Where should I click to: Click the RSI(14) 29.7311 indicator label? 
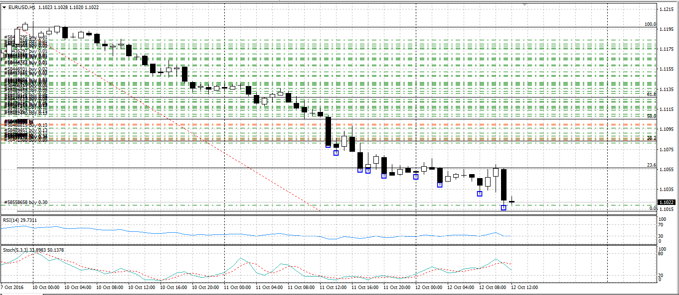tap(20, 220)
